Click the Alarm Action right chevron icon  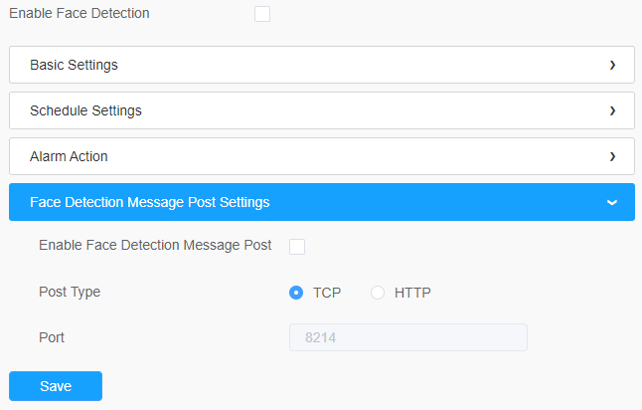(612, 156)
